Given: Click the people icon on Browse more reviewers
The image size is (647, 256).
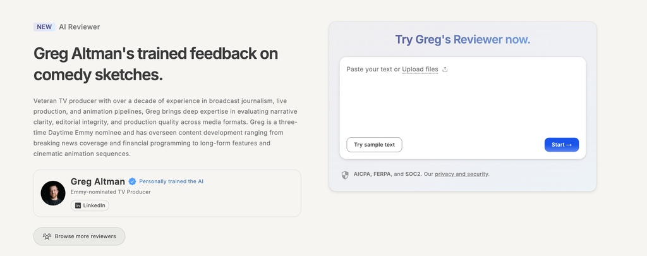Looking at the screenshot, I should tap(47, 236).
